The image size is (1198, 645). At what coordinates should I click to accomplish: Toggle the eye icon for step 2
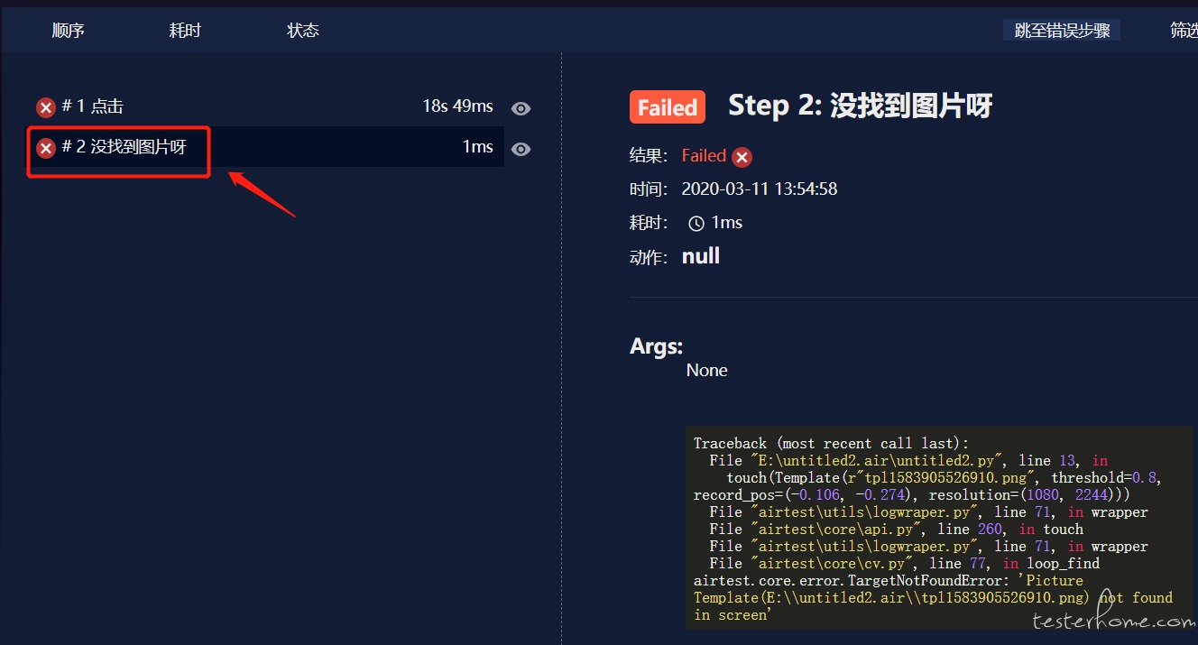[521, 149]
